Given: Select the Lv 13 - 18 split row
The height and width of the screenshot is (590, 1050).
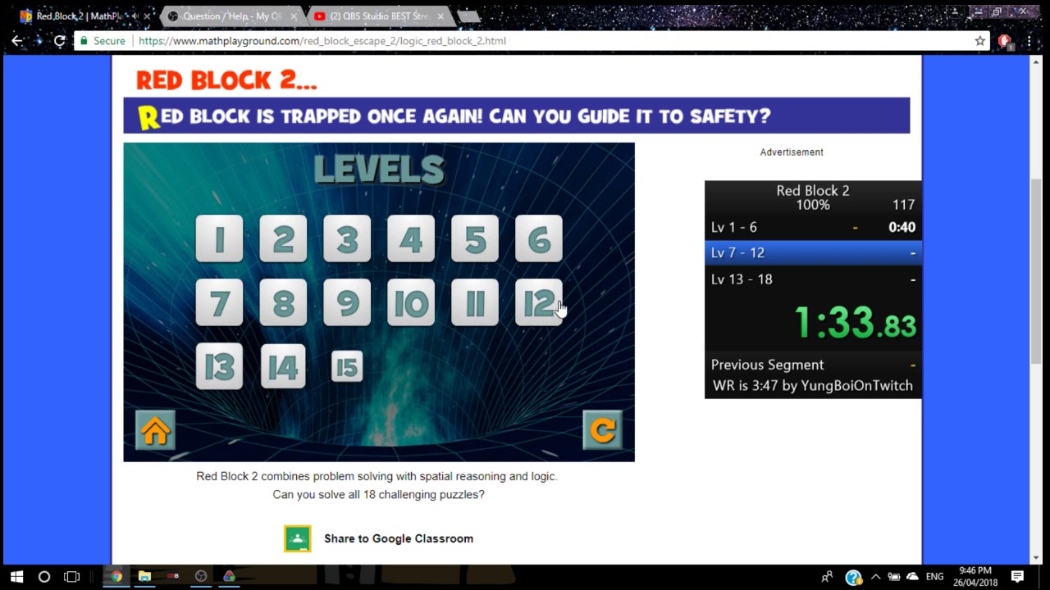Looking at the screenshot, I should [x=813, y=279].
